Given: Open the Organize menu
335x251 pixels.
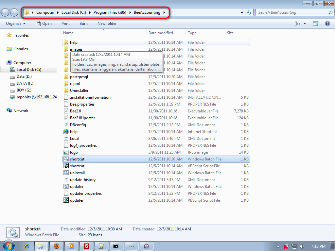Looking at the screenshot, I should (x=16, y=24).
